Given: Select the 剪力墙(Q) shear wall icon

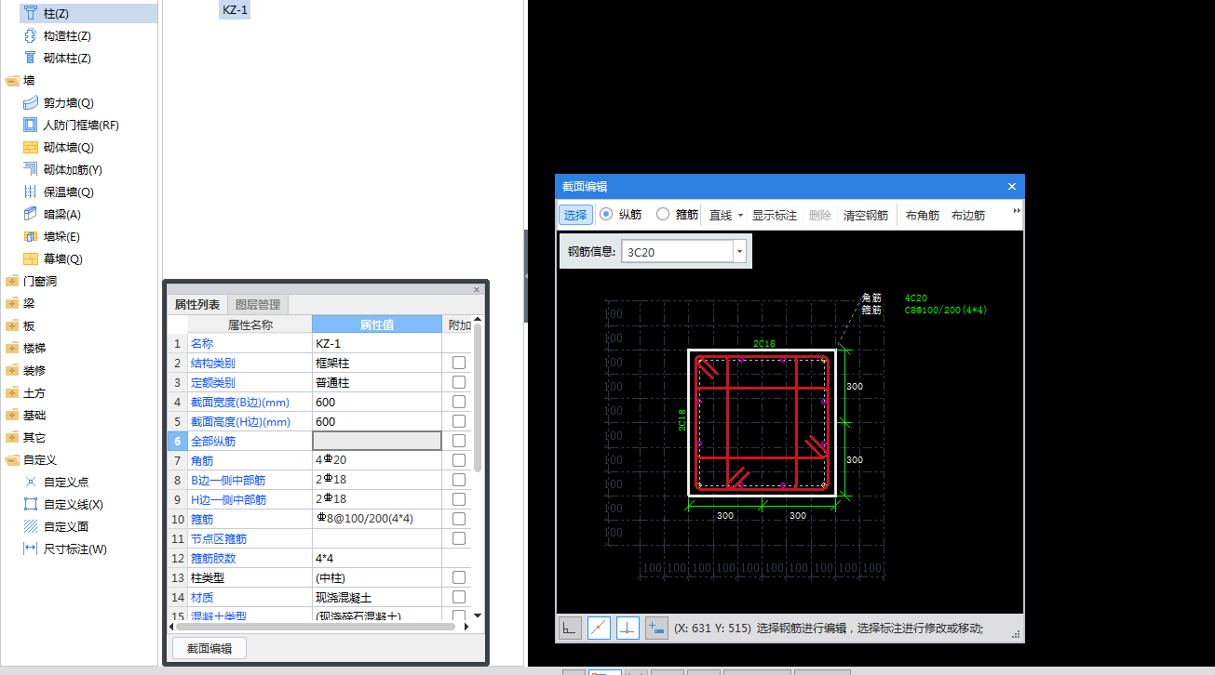Looking at the screenshot, I should click(30, 102).
